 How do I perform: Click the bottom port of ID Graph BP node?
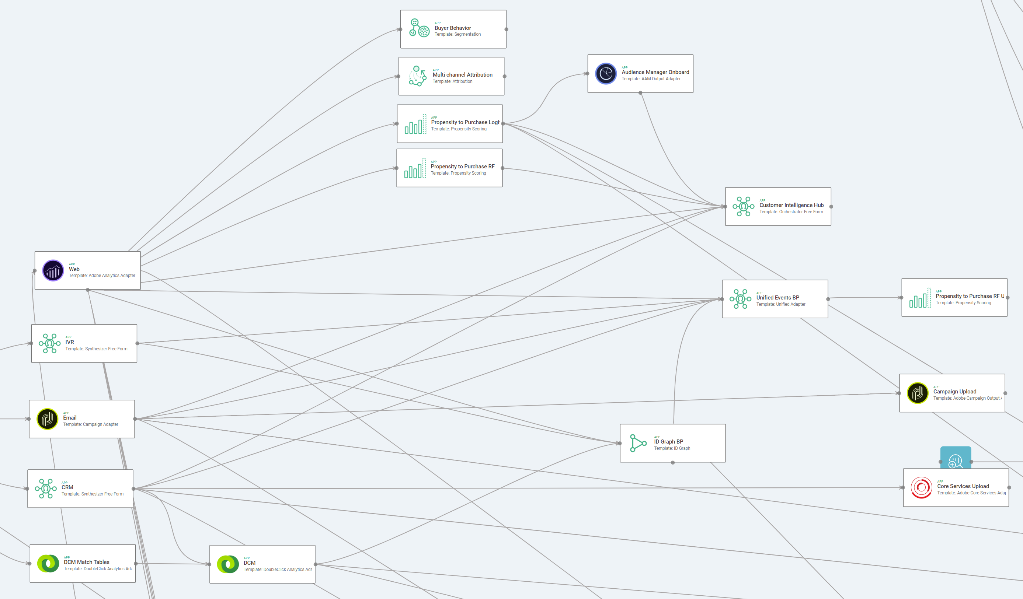pos(673,463)
